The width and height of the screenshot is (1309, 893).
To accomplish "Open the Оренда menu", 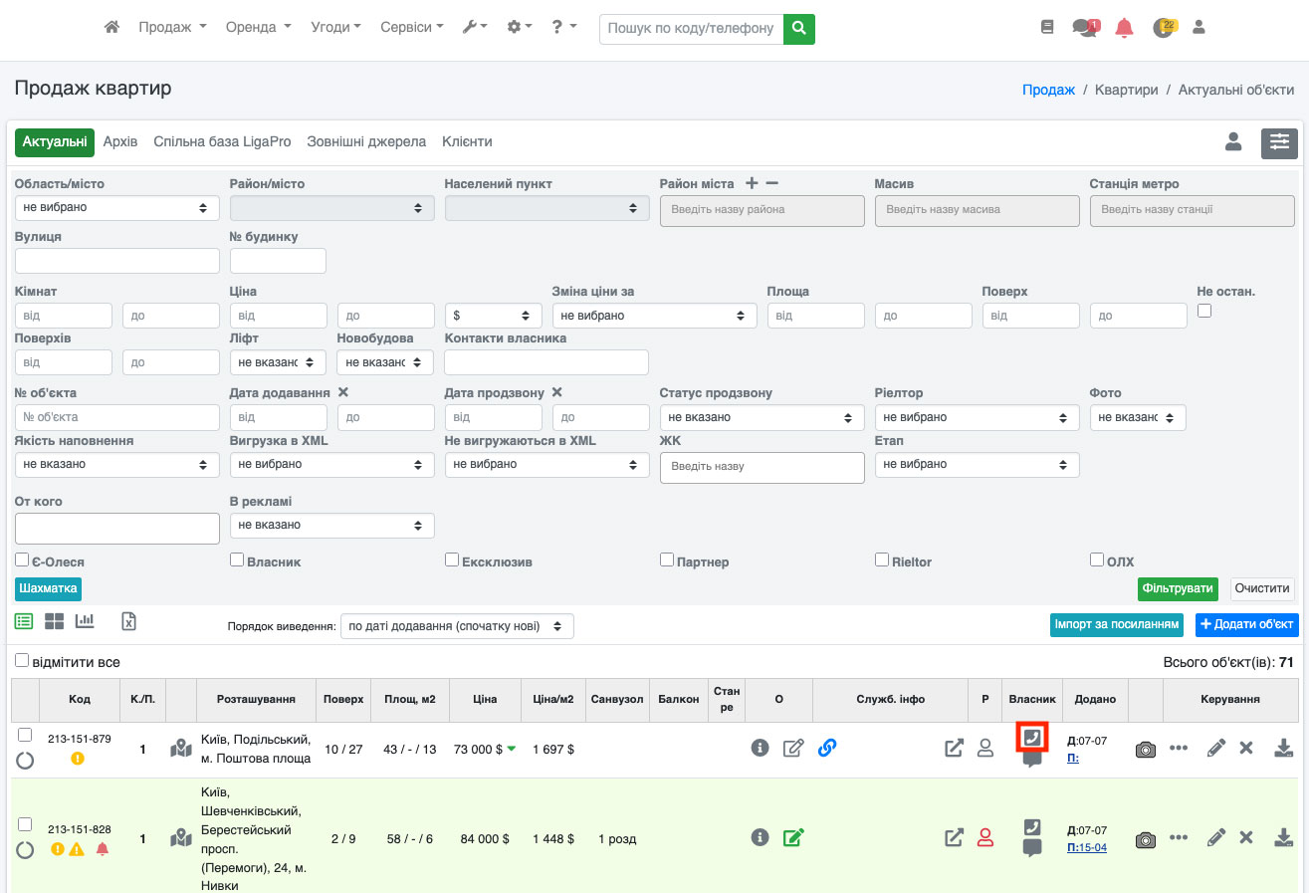I will pyautogui.click(x=258, y=28).
